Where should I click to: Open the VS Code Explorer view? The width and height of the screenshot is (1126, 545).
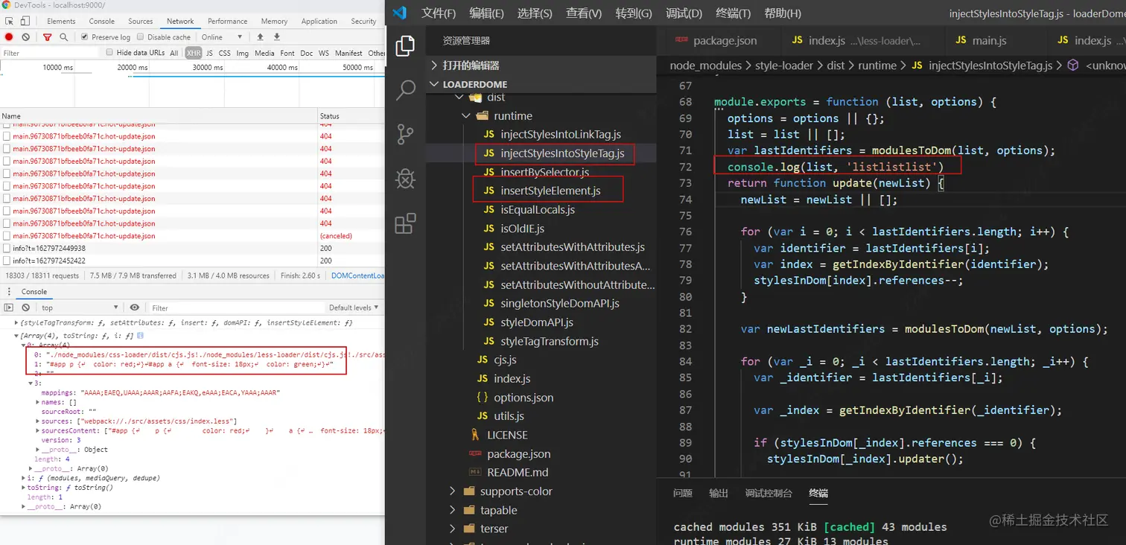[x=405, y=47]
